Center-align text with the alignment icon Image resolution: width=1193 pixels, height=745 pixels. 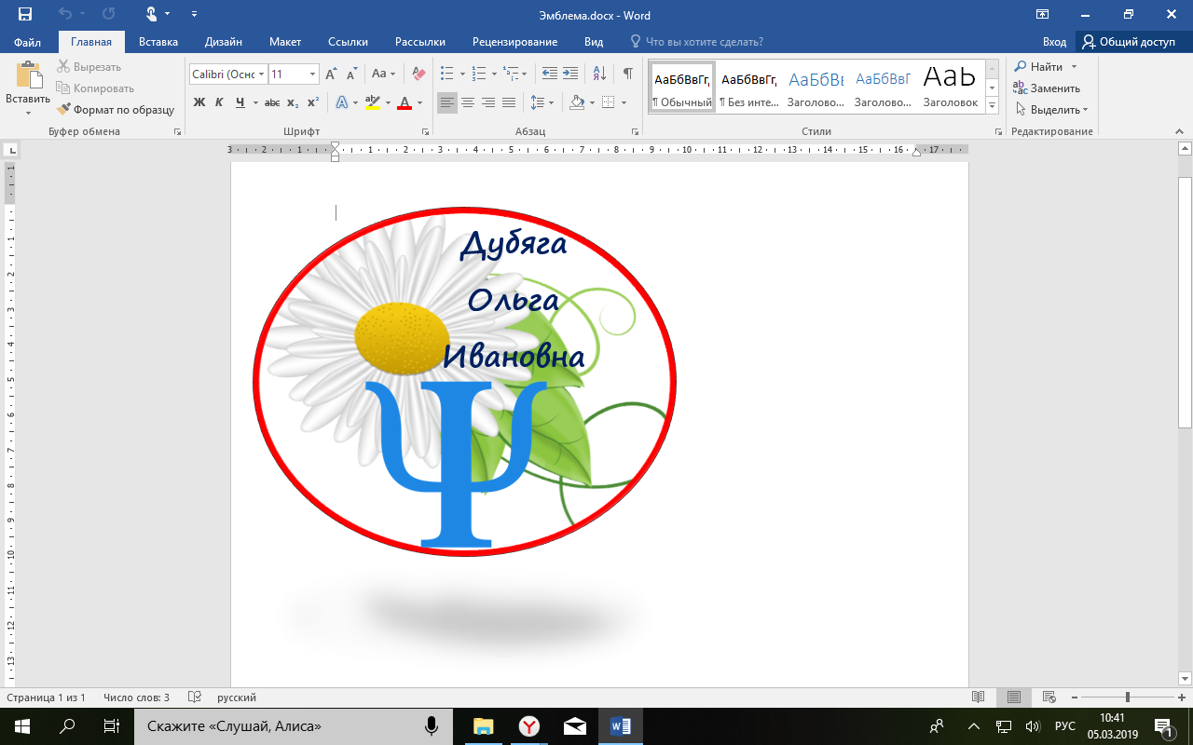click(x=468, y=102)
